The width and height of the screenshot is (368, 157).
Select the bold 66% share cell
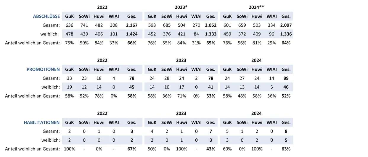(132, 43)
